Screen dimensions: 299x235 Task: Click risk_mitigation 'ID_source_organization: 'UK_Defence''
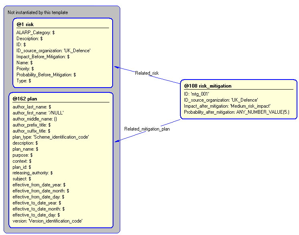221,100
